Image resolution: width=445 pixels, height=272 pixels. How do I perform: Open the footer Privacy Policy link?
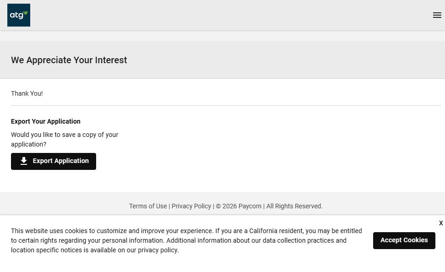point(191,206)
